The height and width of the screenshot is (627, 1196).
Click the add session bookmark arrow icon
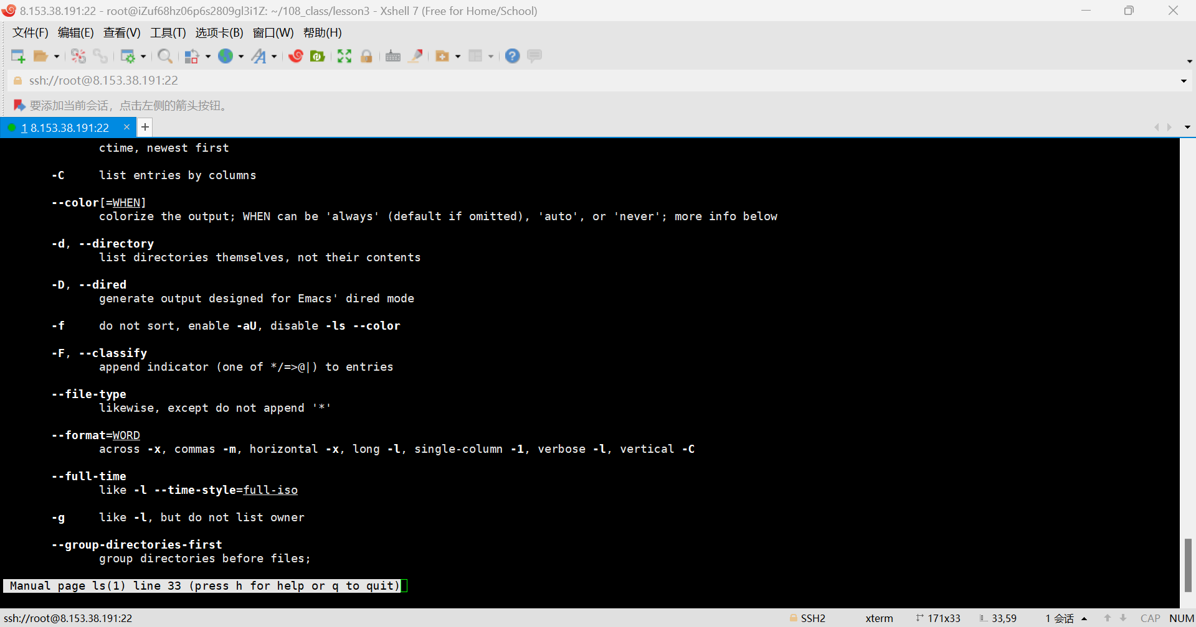(x=19, y=105)
